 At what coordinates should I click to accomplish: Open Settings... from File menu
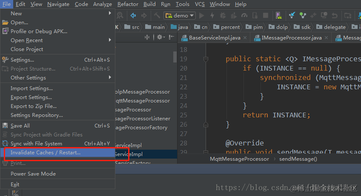57,60
